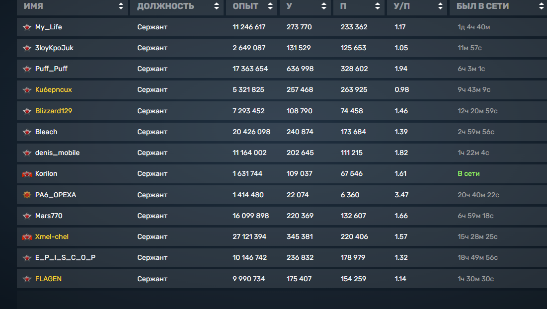Select the 3loyKpoJuk table row
Image resolution: width=547 pixels, height=309 pixels.
coord(282,48)
